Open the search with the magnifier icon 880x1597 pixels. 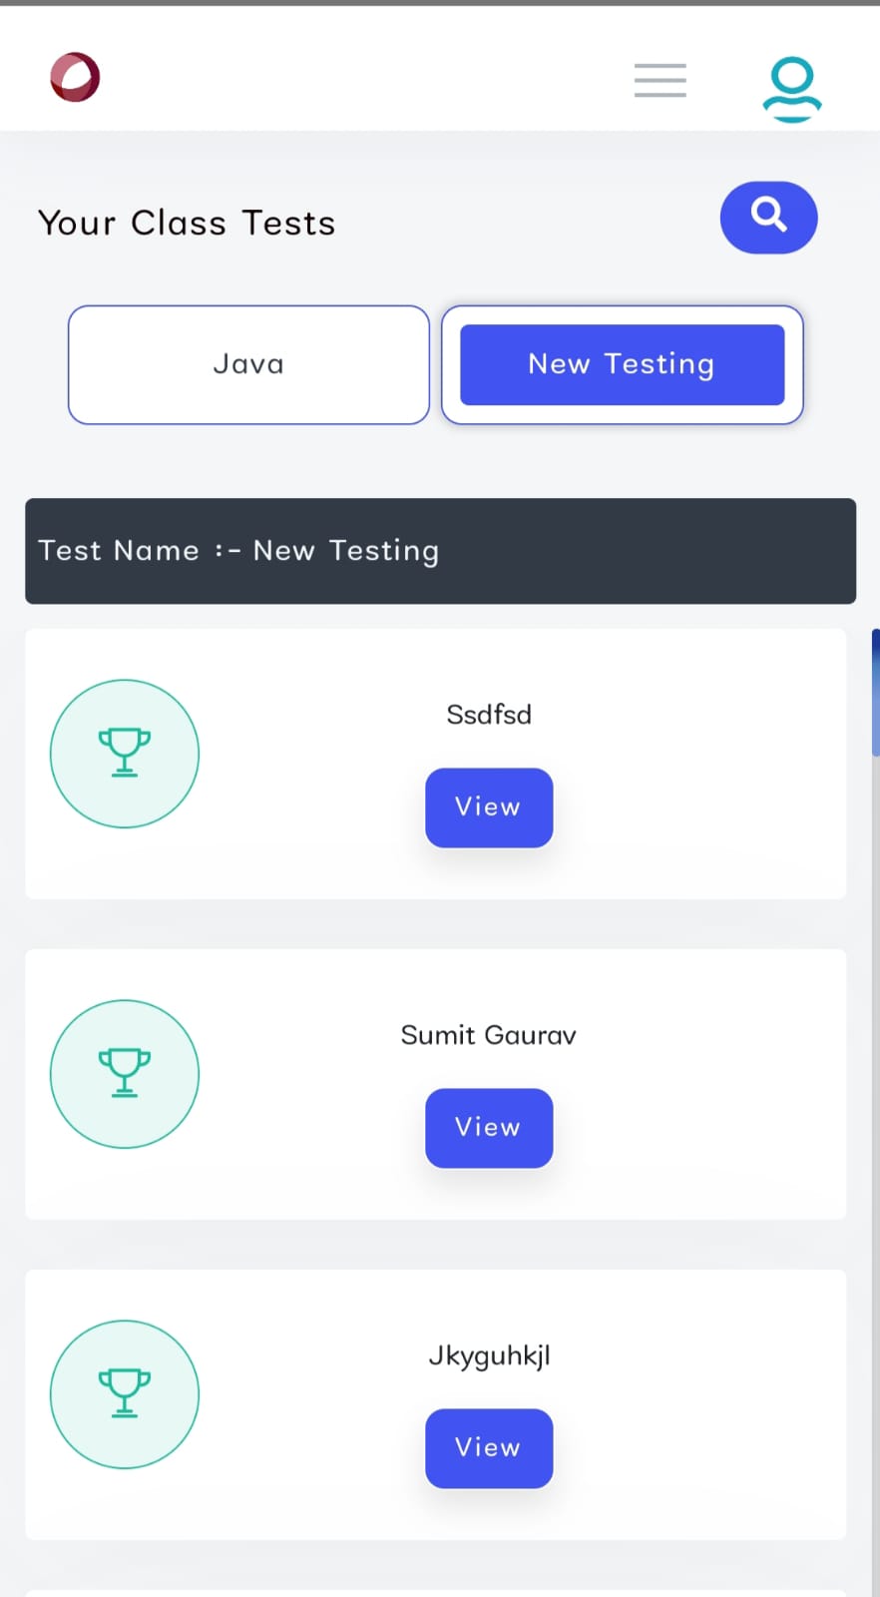click(768, 218)
